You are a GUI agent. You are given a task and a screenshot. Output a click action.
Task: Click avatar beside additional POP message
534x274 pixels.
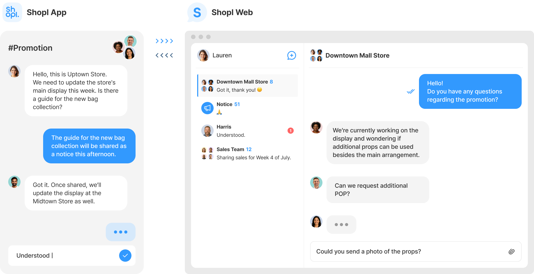(316, 183)
